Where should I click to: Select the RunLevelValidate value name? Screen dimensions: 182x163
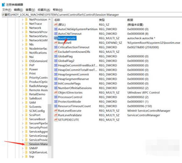click(70, 115)
